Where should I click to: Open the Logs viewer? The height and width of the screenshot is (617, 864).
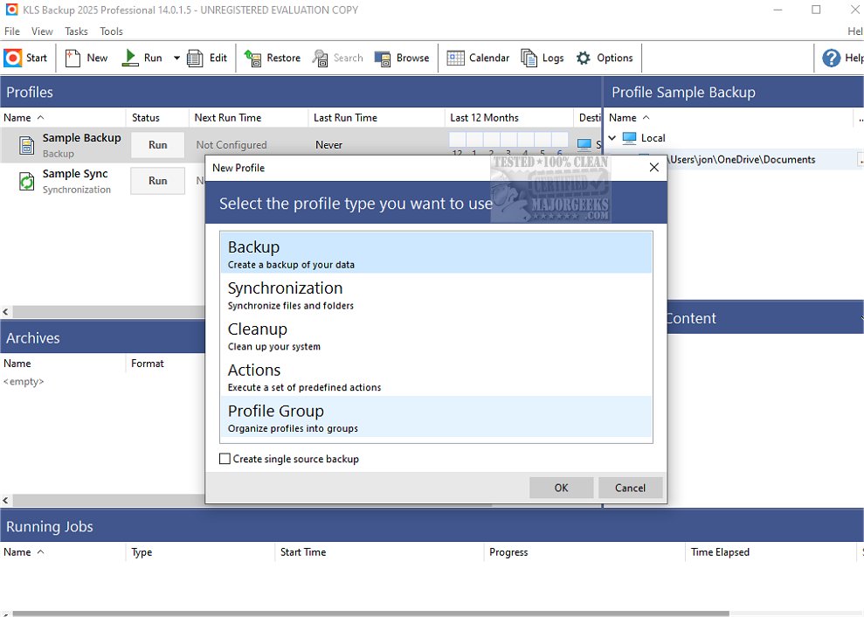pos(529,58)
